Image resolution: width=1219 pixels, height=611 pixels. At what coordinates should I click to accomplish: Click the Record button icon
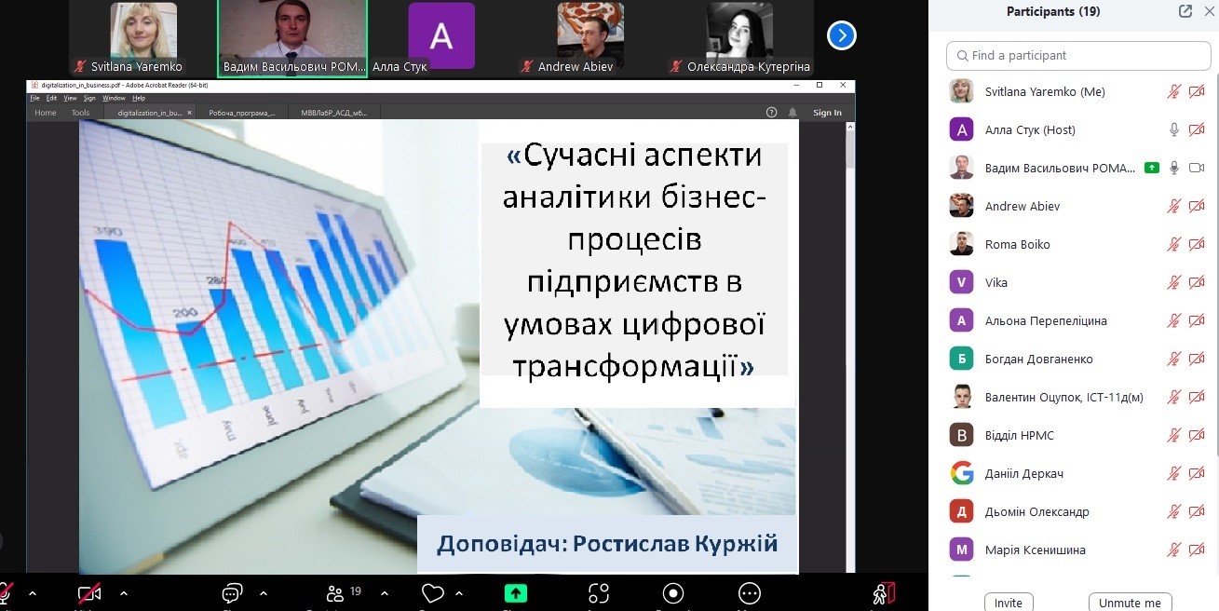coord(673,593)
